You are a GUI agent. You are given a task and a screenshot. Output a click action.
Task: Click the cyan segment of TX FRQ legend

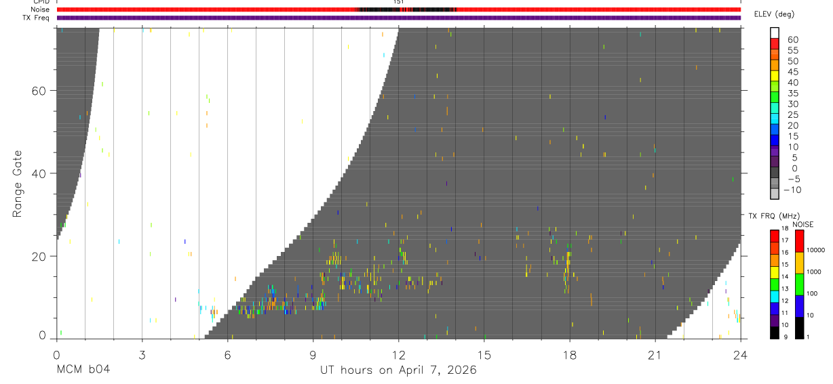point(775,296)
